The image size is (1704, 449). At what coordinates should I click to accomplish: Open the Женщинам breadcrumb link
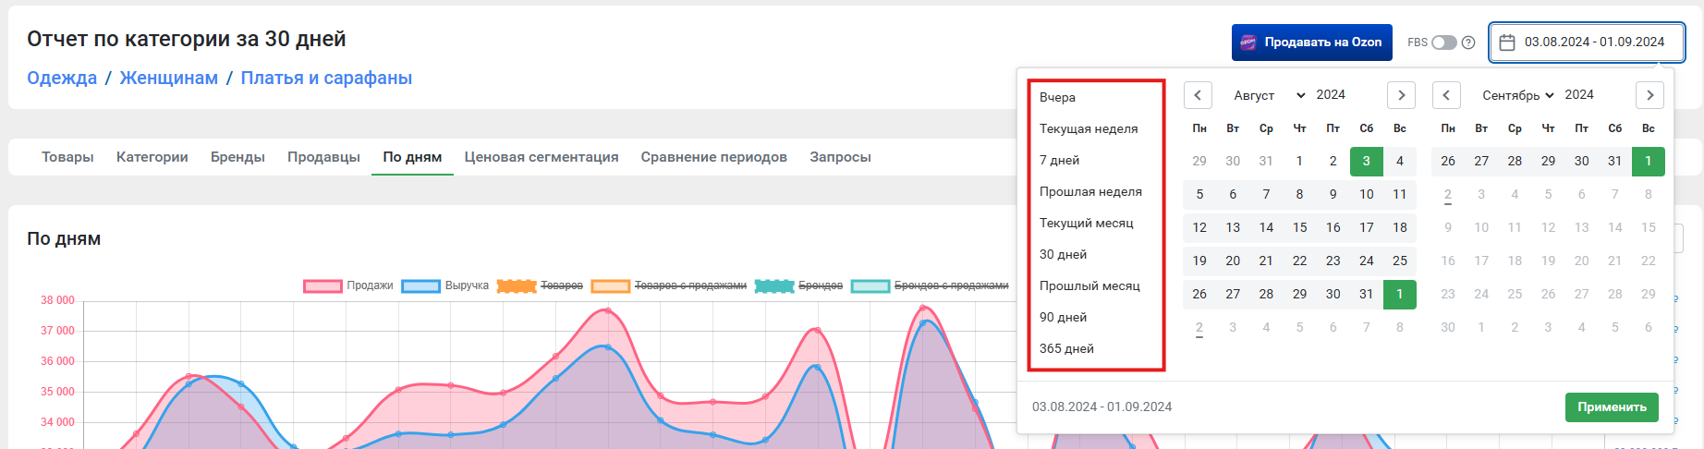click(x=169, y=78)
